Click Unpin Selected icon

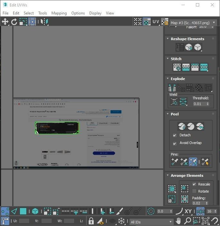point(184,162)
